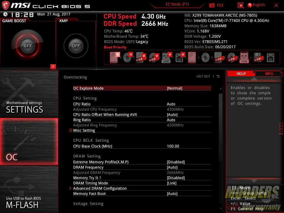
Task: Click the screenshot camera icon beside F12
Action: [212, 5]
